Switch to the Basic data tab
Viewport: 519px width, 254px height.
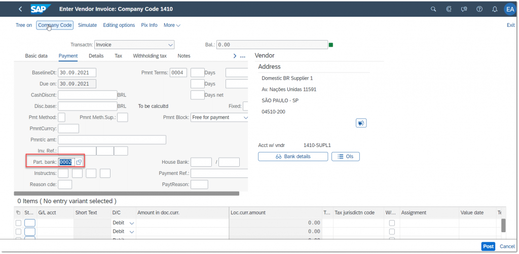pyautogui.click(x=36, y=56)
